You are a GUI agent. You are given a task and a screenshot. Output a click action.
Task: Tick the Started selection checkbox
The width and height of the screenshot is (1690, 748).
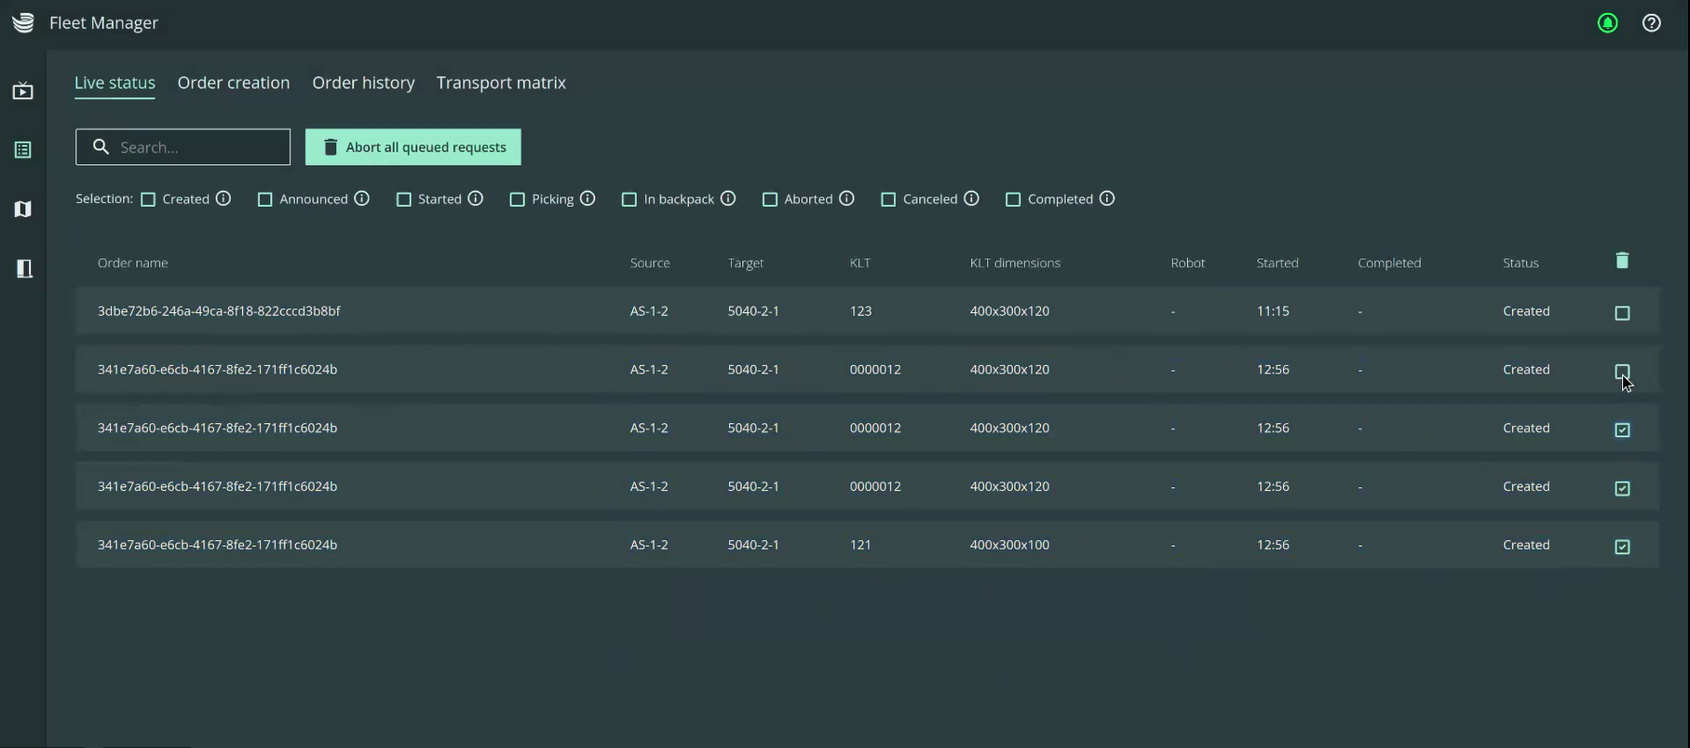404,199
